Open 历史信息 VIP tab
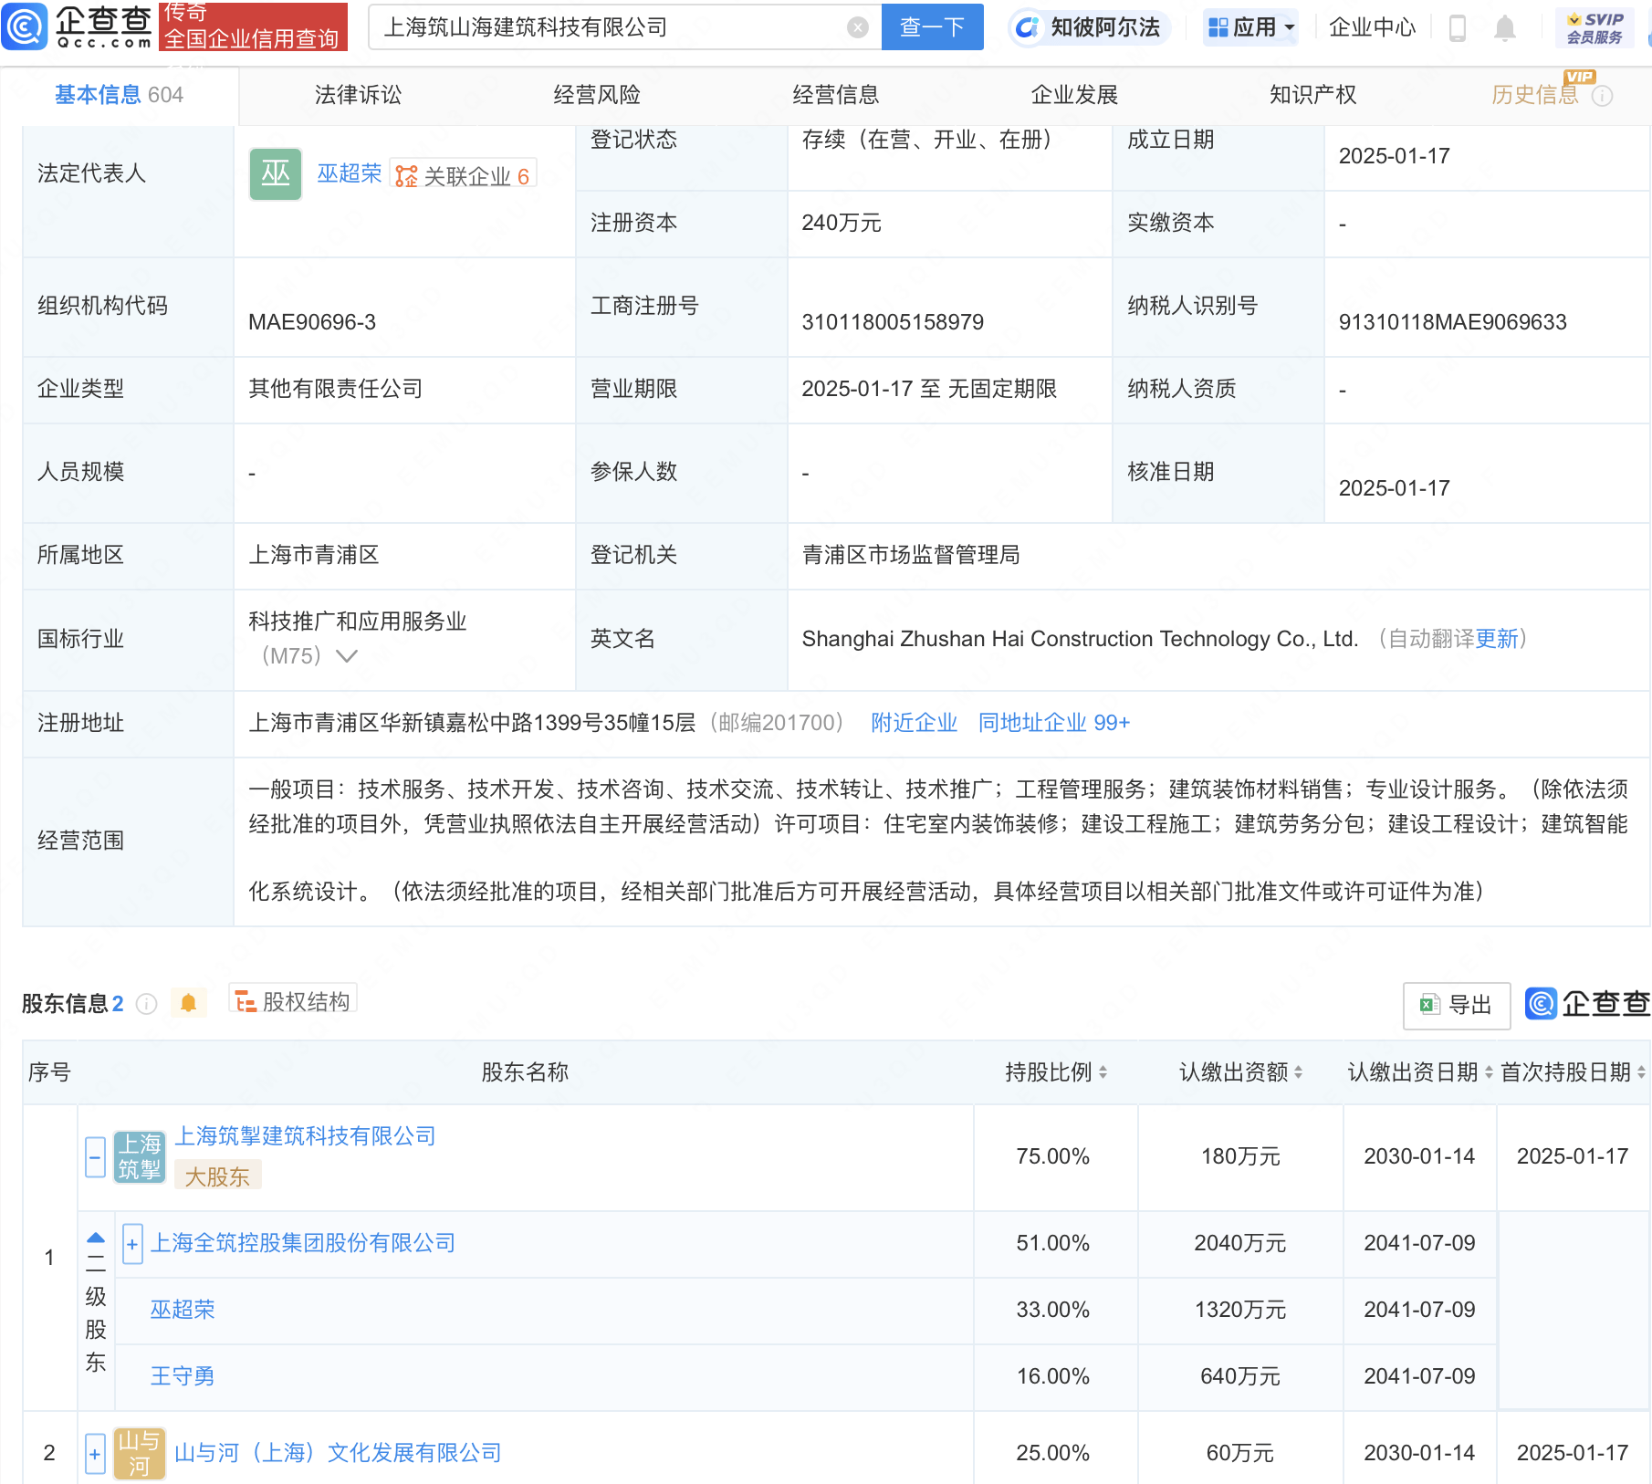The height and width of the screenshot is (1484, 1652). [1535, 95]
